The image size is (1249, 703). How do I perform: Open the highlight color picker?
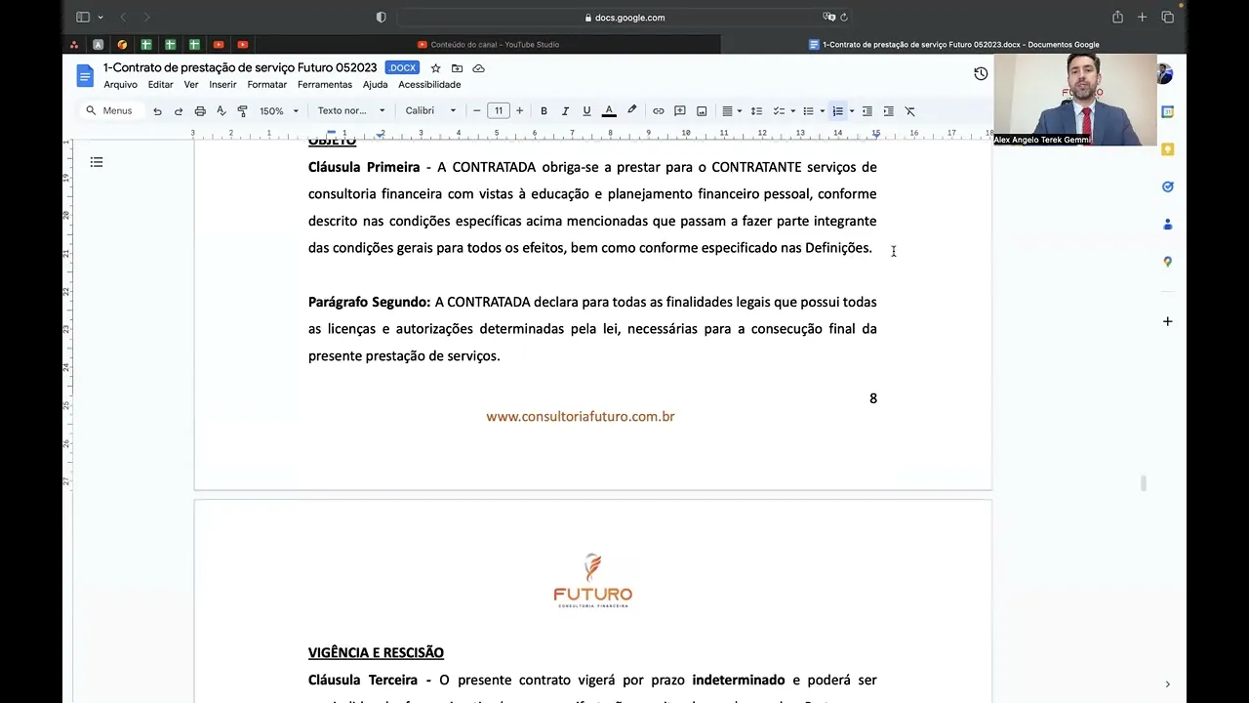[631, 111]
